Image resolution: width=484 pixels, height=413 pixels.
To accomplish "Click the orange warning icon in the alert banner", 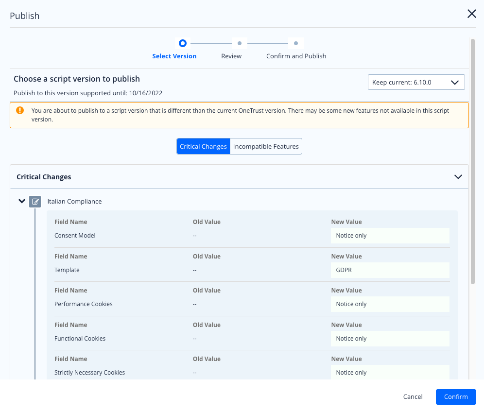I will click(x=20, y=110).
